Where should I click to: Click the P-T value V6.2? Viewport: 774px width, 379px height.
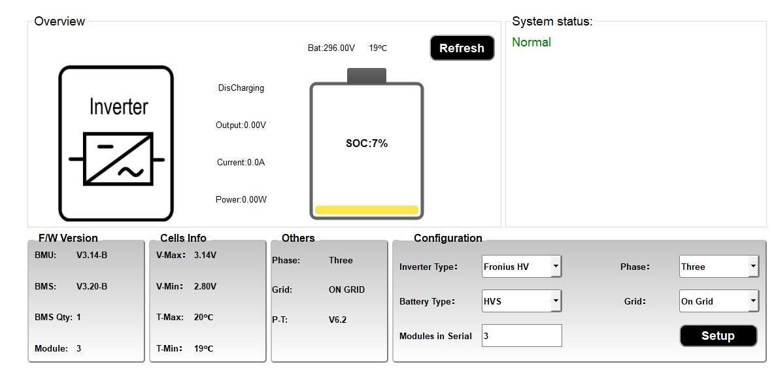point(337,320)
